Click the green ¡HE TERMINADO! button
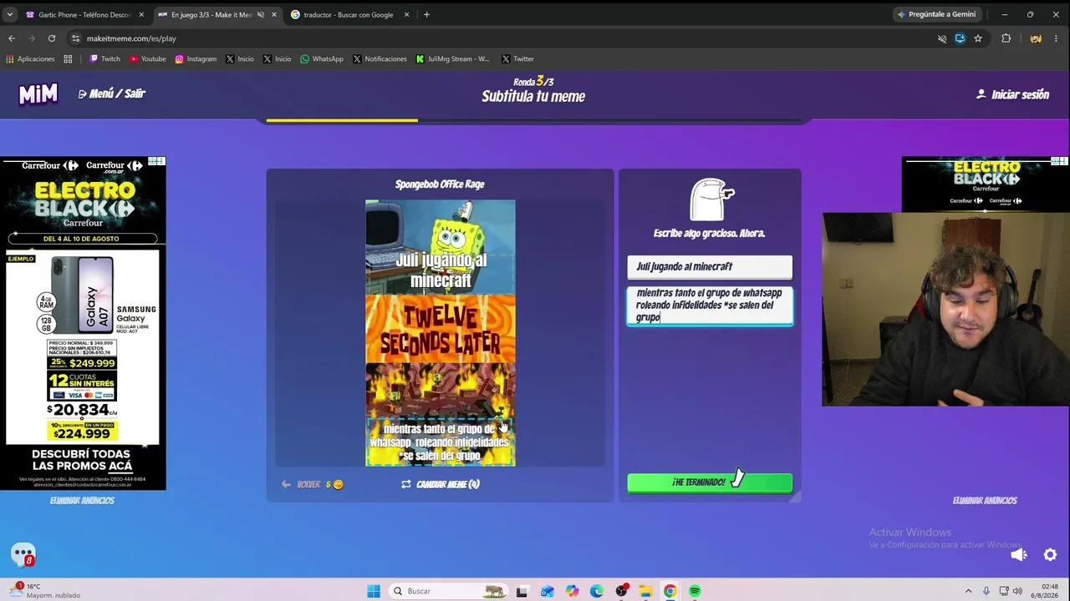The height and width of the screenshot is (601, 1070). pos(710,482)
